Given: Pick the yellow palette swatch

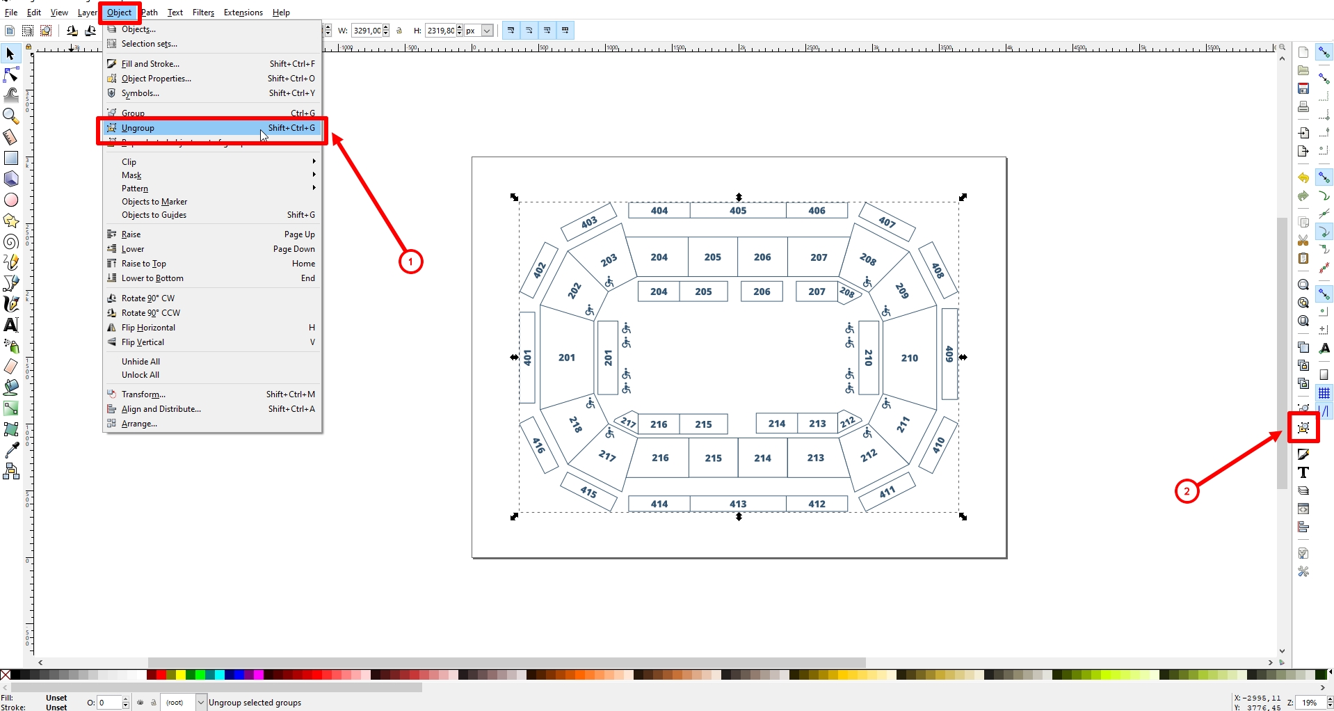Looking at the screenshot, I should point(180,675).
